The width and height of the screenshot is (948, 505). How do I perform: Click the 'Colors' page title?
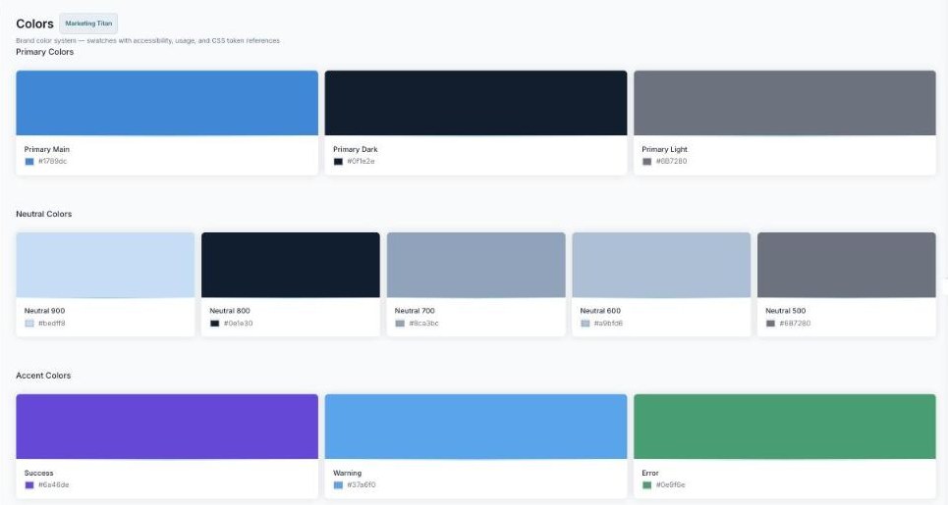click(x=34, y=24)
